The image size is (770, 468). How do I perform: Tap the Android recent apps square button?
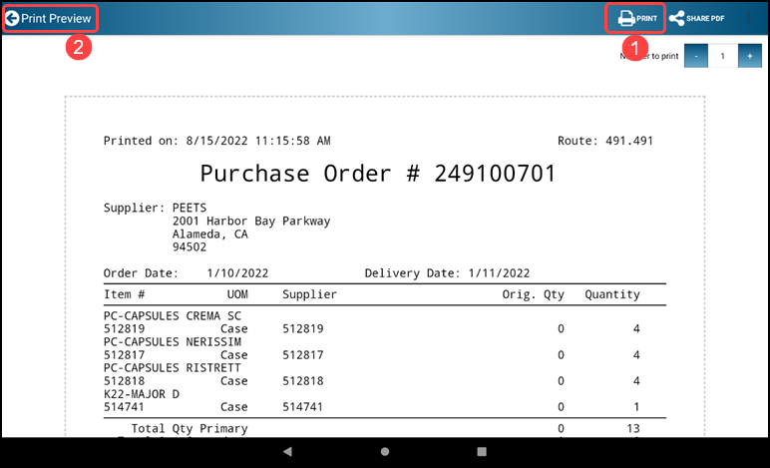coord(482,452)
